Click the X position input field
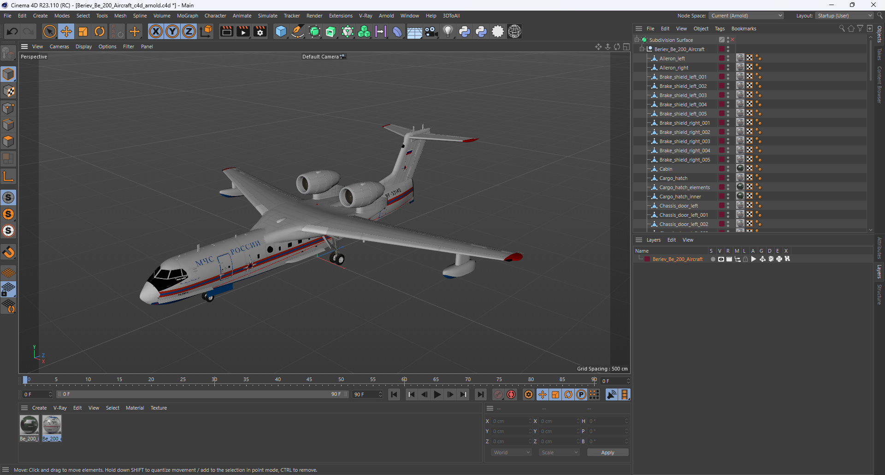 click(511, 421)
